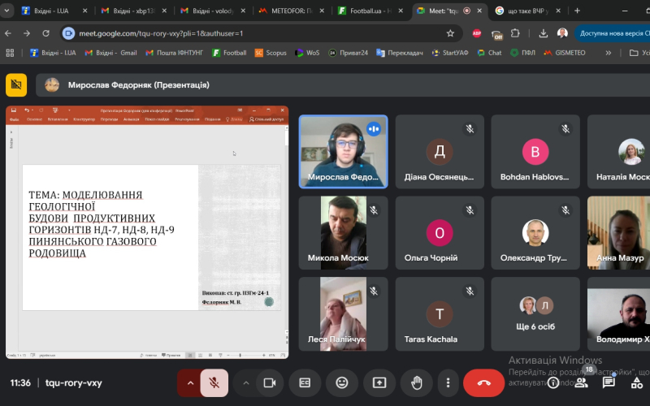Click Доступна нова версія update button
Viewport: 650px width, 406px height.
(x=613, y=33)
